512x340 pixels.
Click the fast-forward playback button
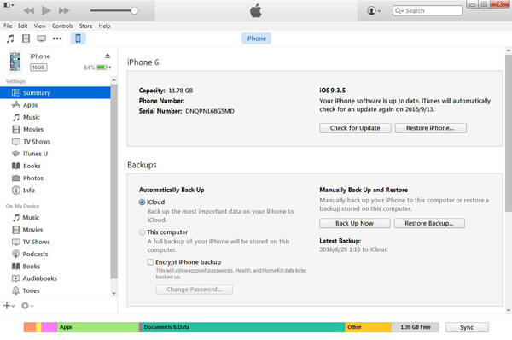coord(64,10)
